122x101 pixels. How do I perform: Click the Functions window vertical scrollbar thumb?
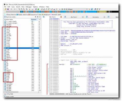pyautogui.click(x=40, y=49)
